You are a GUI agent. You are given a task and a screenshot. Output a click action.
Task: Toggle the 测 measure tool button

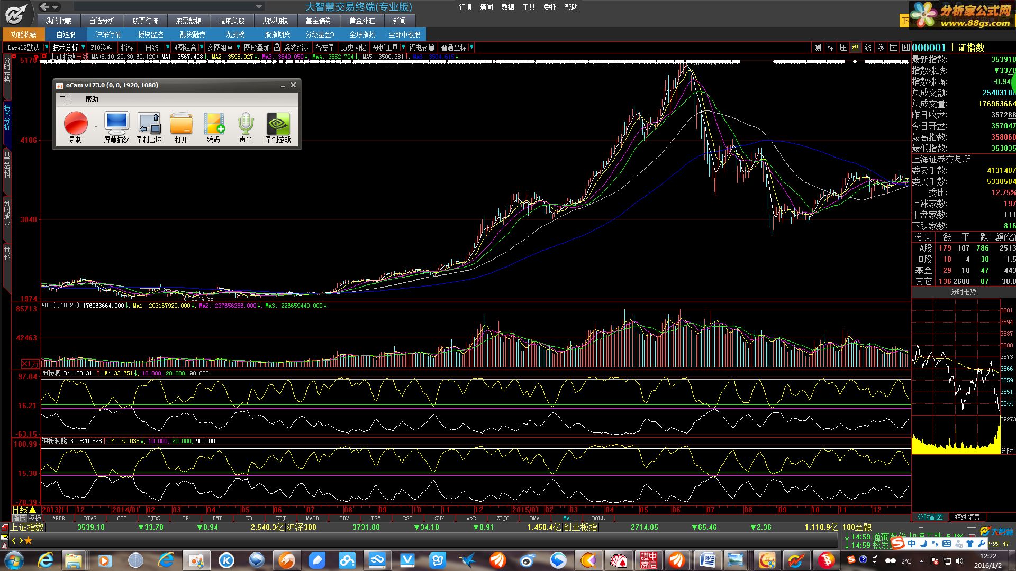818,48
